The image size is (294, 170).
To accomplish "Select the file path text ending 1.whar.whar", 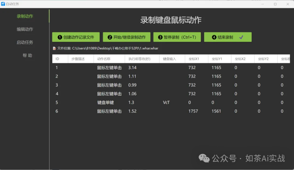I will pyautogui.click(x=115, y=48).
